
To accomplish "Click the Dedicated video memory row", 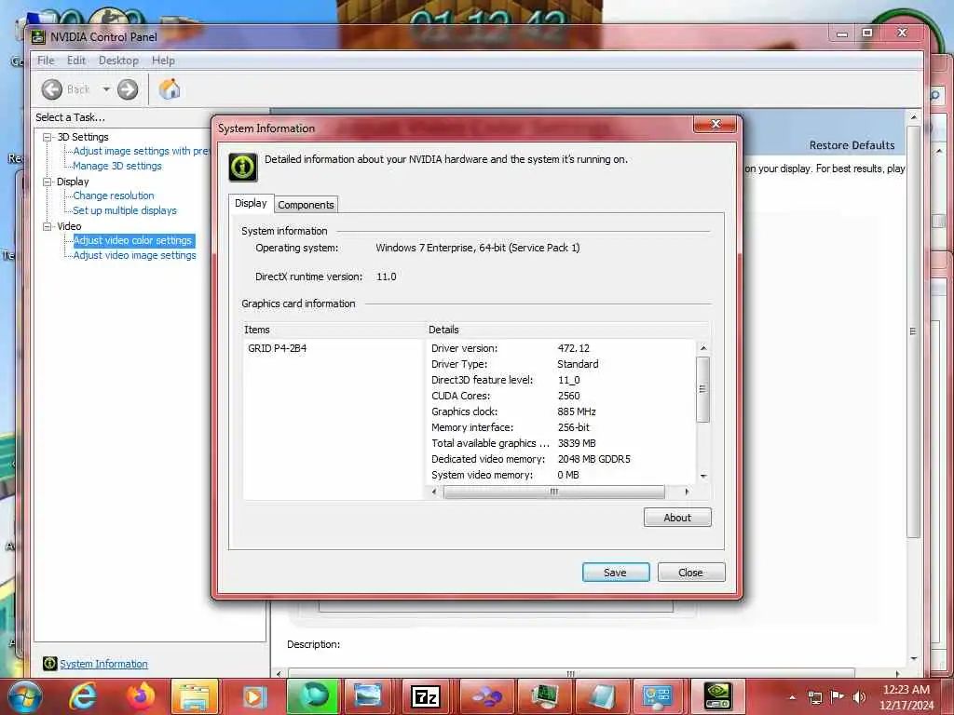I will pyautogui.click(x=531, y=459).
